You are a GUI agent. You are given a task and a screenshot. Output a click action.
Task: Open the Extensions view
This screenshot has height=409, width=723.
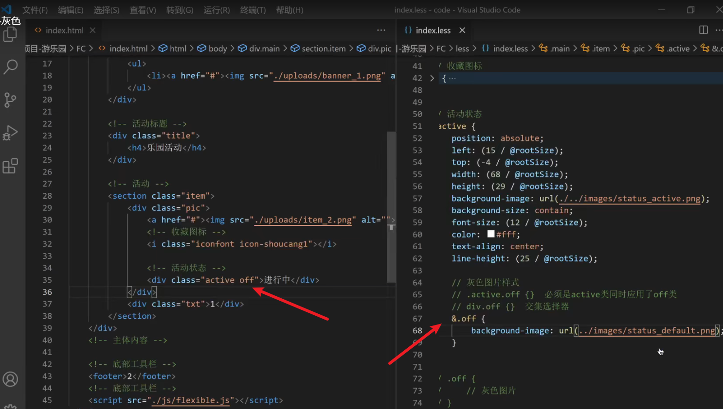click(10, 166)
